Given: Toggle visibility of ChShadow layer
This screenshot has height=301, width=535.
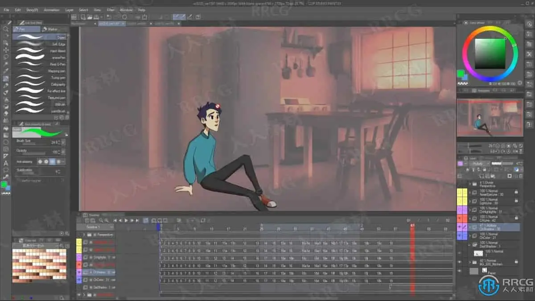Looking at the screenshot, I should (x=460, y=227).
